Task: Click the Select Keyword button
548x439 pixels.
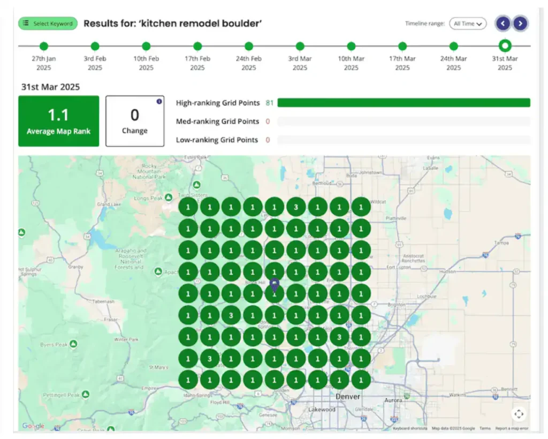Action: [x=48, y=24]
